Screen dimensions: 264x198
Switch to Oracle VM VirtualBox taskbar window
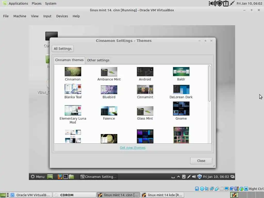(x=31, y=195)
